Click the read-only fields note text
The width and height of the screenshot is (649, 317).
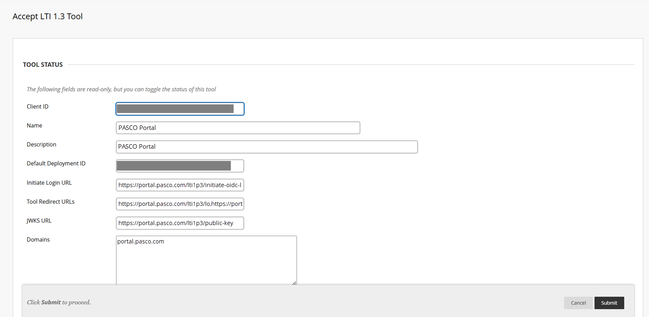(121, 89)
